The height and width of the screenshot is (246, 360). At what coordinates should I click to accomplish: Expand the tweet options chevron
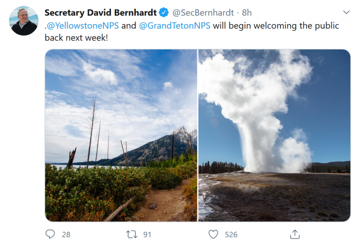tap(346, 12)
